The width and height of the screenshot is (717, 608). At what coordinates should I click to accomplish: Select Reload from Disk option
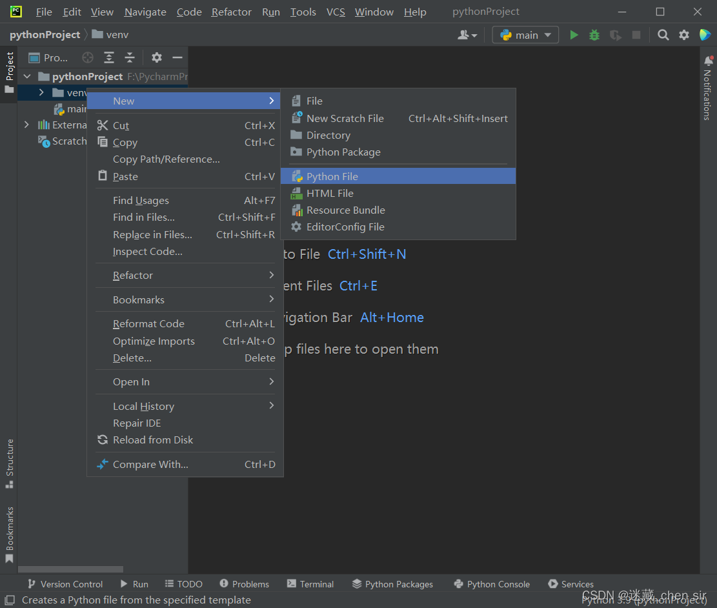click(x=185, y=440)
